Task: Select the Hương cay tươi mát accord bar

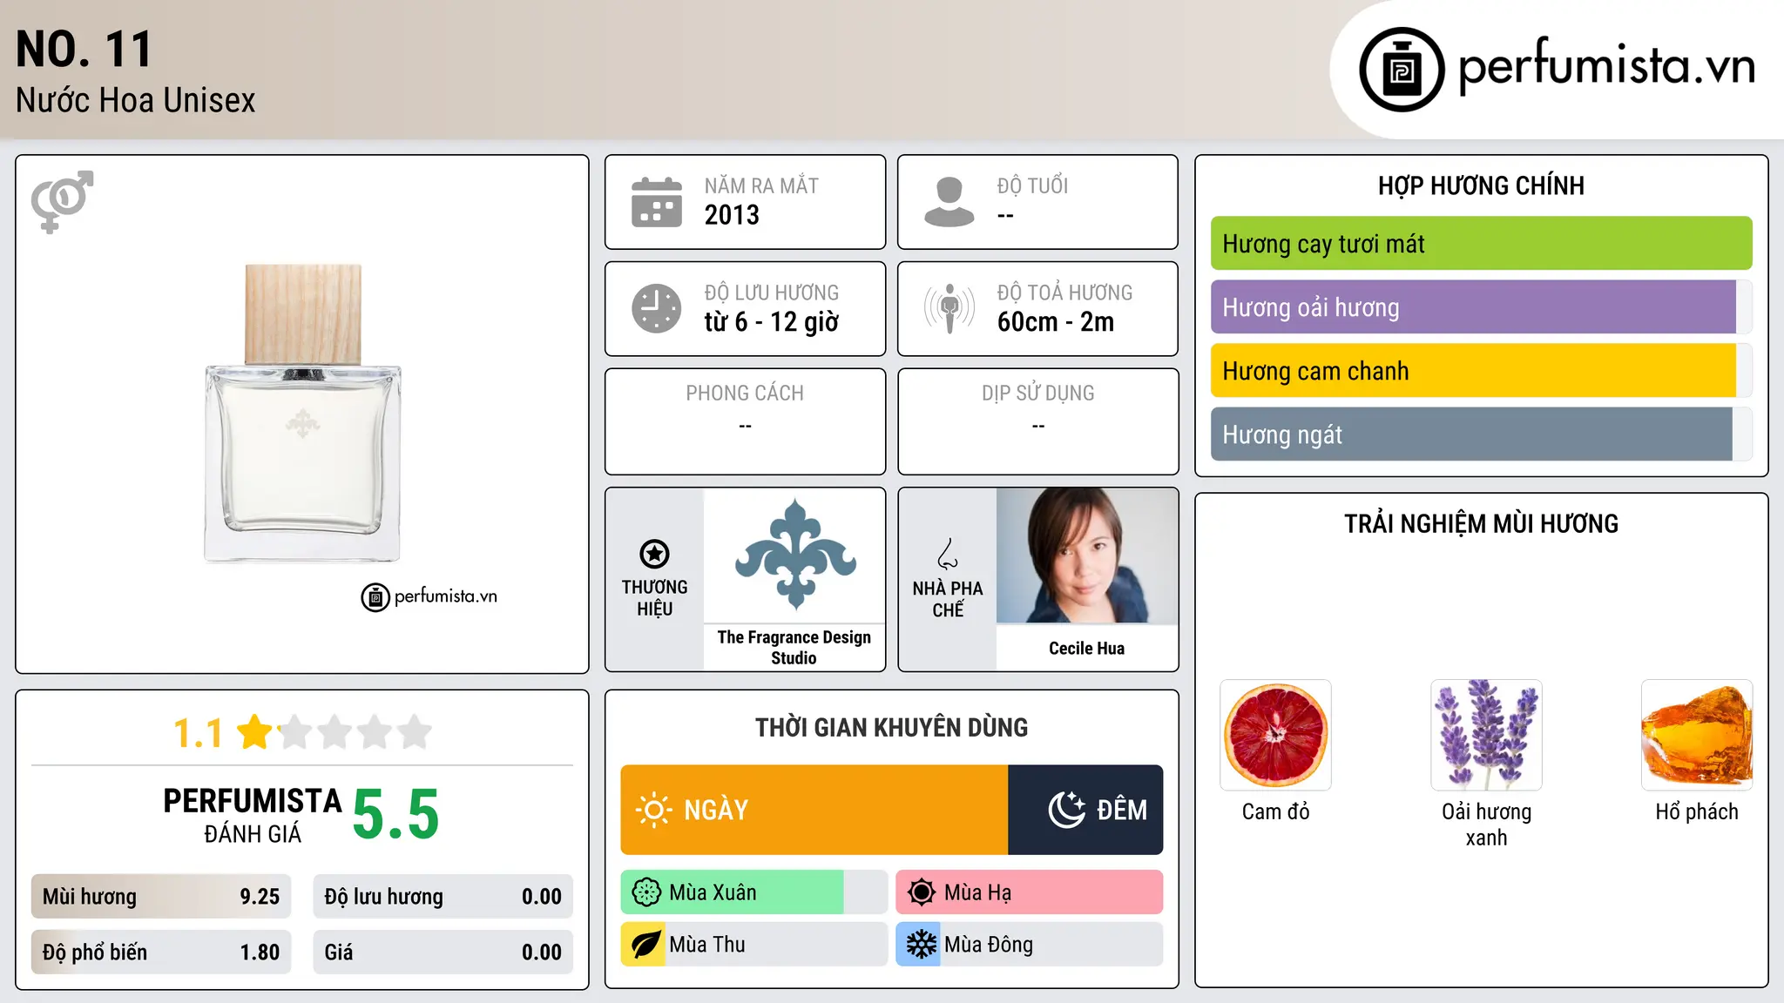Action: (x=1481, y=244)
